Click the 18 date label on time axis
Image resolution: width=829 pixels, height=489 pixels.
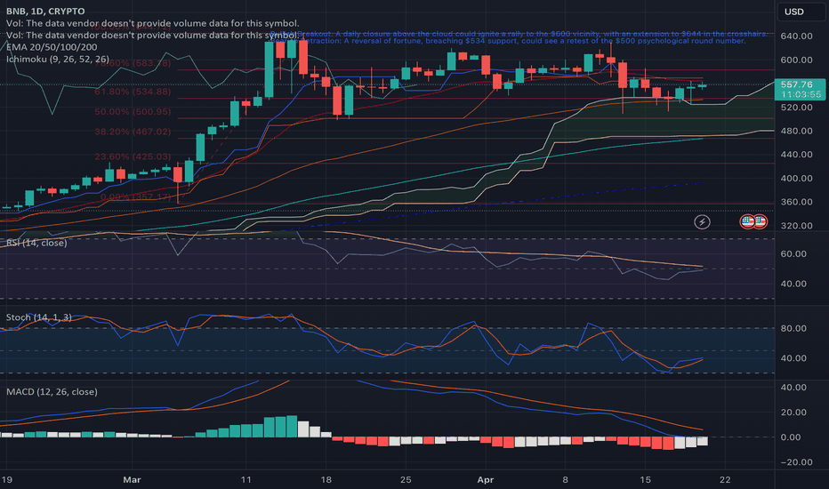326,480
